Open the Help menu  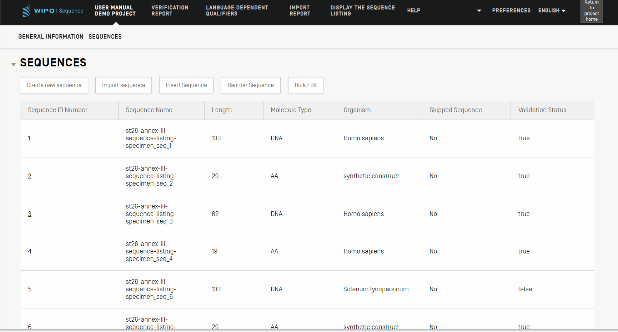click(x=413, y=11)
